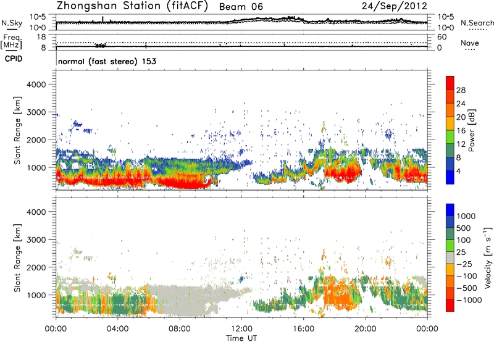Click the '1000' velocity colorbar tick

(466, 216)
